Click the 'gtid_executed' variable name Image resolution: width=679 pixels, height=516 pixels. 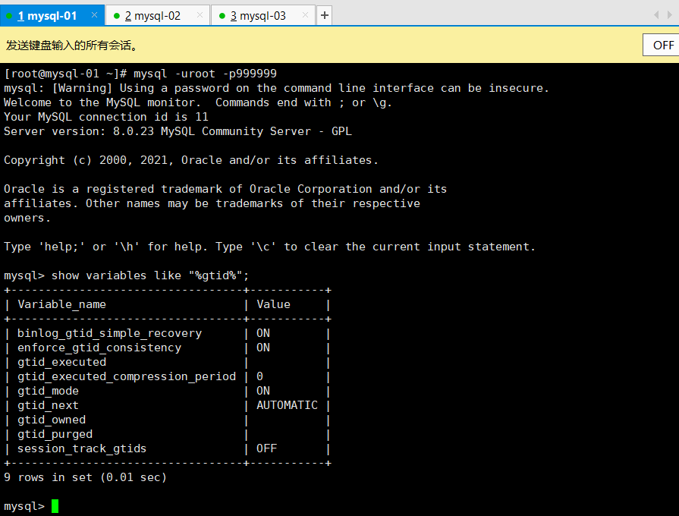pyautogui.click(x=61, y=362)
